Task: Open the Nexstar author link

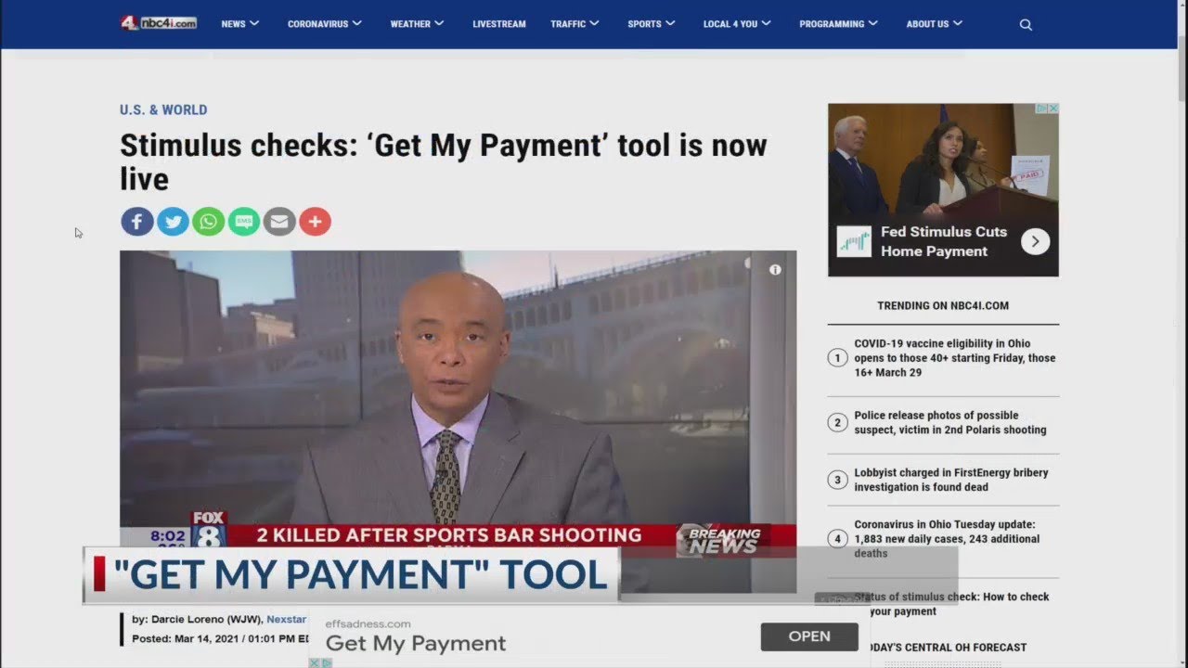Action: pyautogui.click(x=286, y=619)
